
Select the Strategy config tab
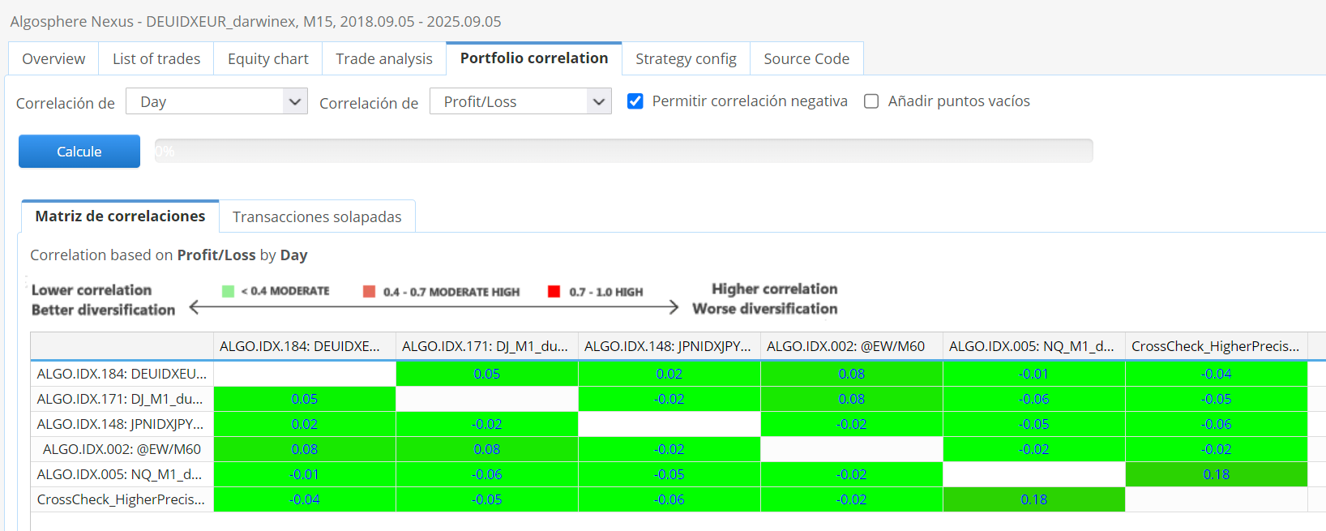click(x=686, y=59)
